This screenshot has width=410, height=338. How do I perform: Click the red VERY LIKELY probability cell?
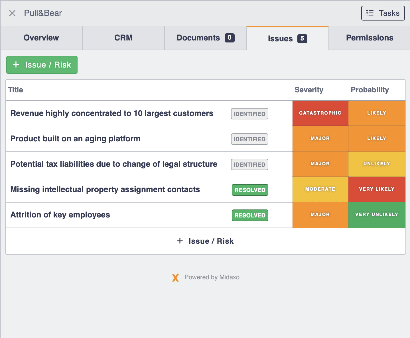point(377,189)
